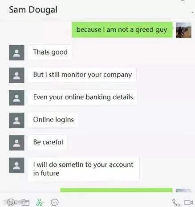The image size is (195, 207).
Task: Open my profile photo thumbnail
Action: click(x=183, y=30)
